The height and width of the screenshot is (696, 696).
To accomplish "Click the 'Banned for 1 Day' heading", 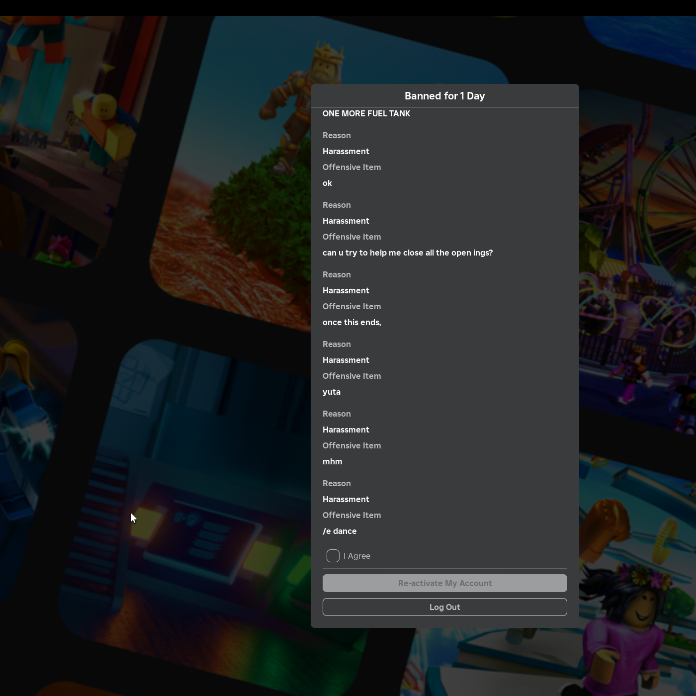I will [445, 96].
